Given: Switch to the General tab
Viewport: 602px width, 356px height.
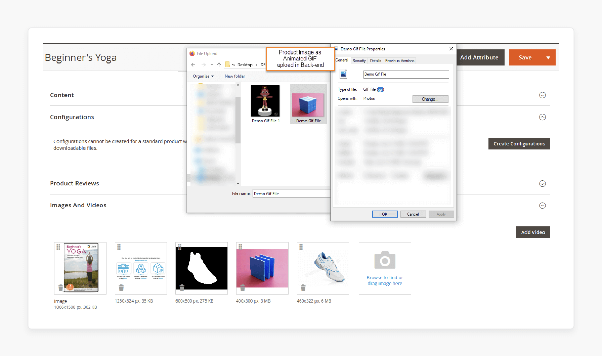Looking at the screenshot, I should tap(342, 60).
